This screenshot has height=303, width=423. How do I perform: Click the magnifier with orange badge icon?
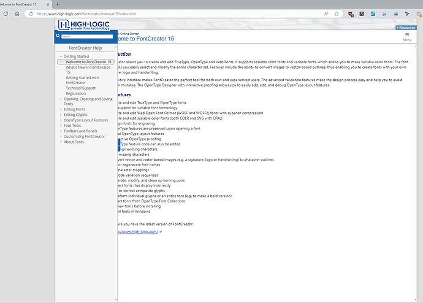[x=419, y=14]
